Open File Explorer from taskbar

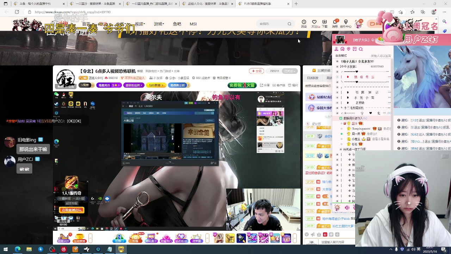[29, 249]
